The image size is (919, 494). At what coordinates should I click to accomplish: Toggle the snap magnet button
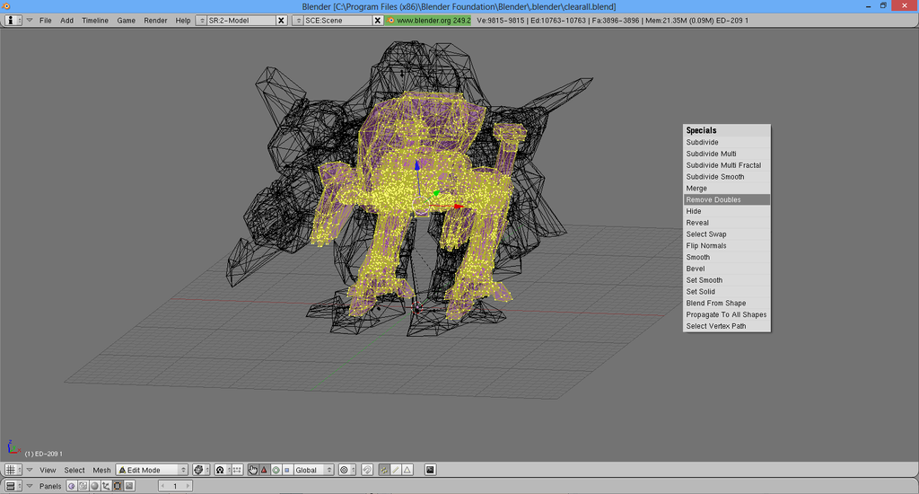(367, 470)
